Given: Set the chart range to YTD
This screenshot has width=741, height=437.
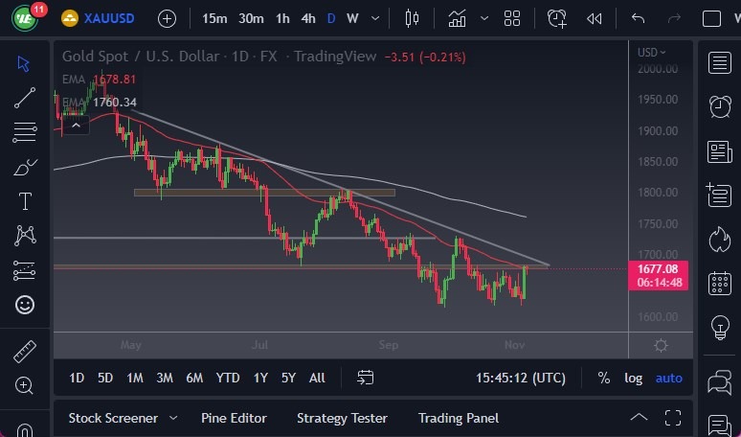Looking at the screenshot, I should point(228,378).
